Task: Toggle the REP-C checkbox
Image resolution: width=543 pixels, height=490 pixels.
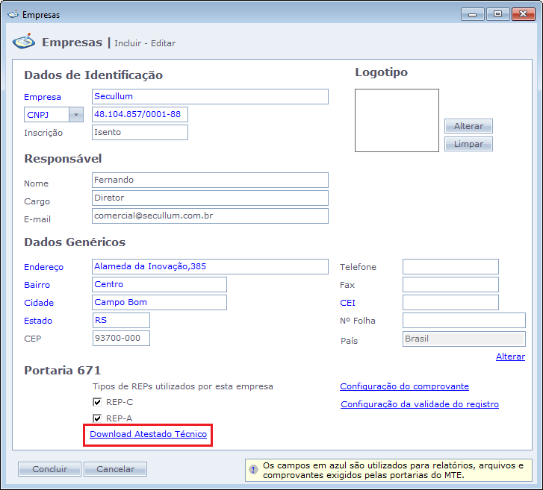Action: click(97, 402)
